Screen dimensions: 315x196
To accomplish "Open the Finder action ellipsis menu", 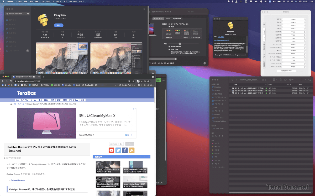I will [291, 79].
